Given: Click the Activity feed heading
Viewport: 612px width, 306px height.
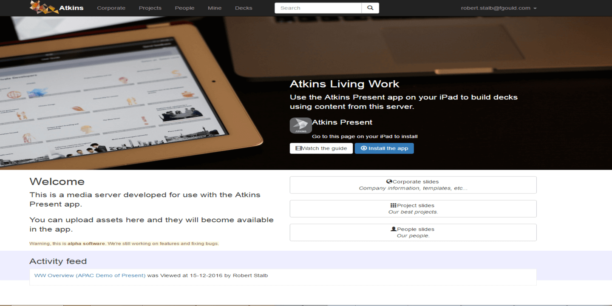Looking at the screenshot, I should coord(58,261).
